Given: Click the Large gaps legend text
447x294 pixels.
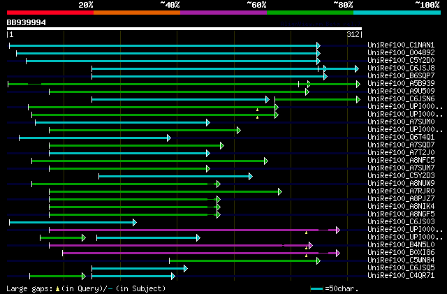Looking at the screenshot, I should pos(86,288).
